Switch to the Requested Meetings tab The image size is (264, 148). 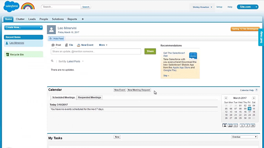click(89, 98)
